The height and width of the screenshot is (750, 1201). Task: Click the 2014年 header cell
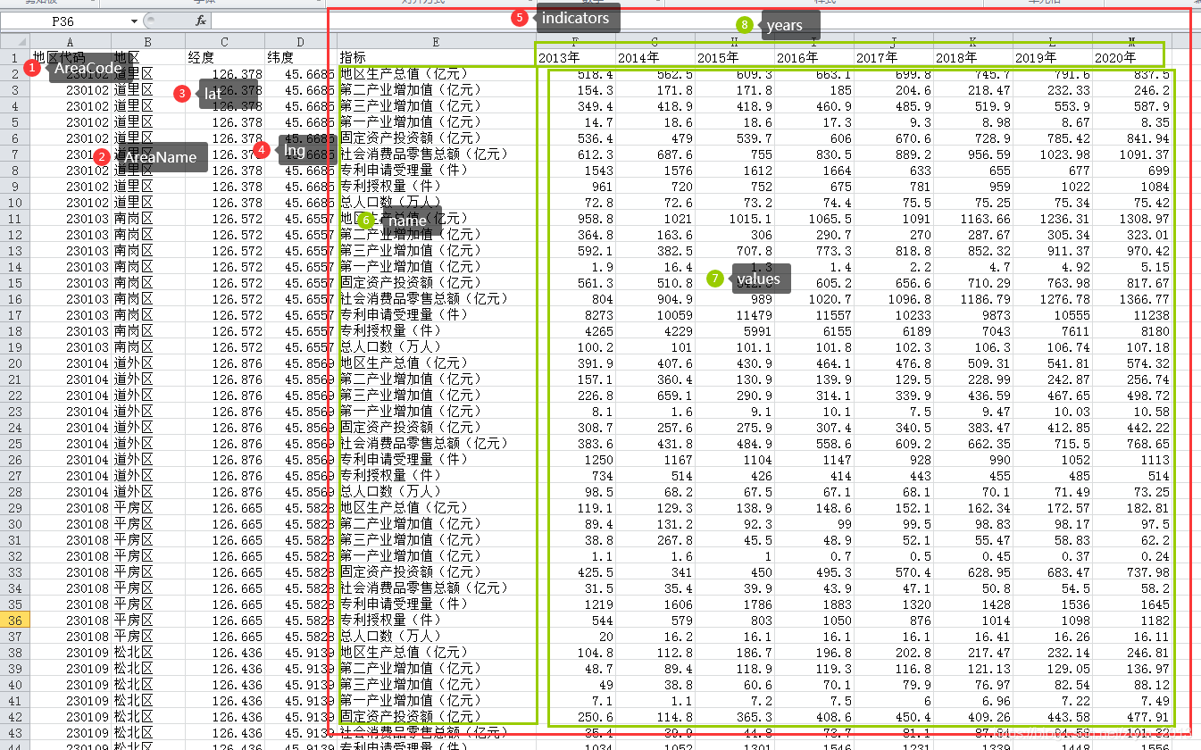point(655,57)
